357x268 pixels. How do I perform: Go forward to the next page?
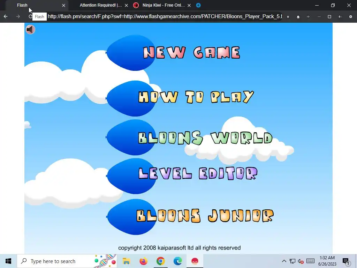coord(18,17)
